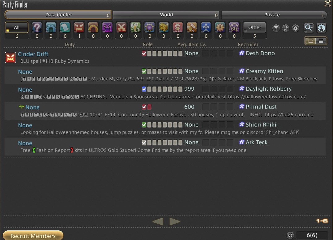Image resolution: width=333 pixels, height=240 pixels.
Task: Click the Frosted Note Murder Mystery description
Action: tap(169, 79)
